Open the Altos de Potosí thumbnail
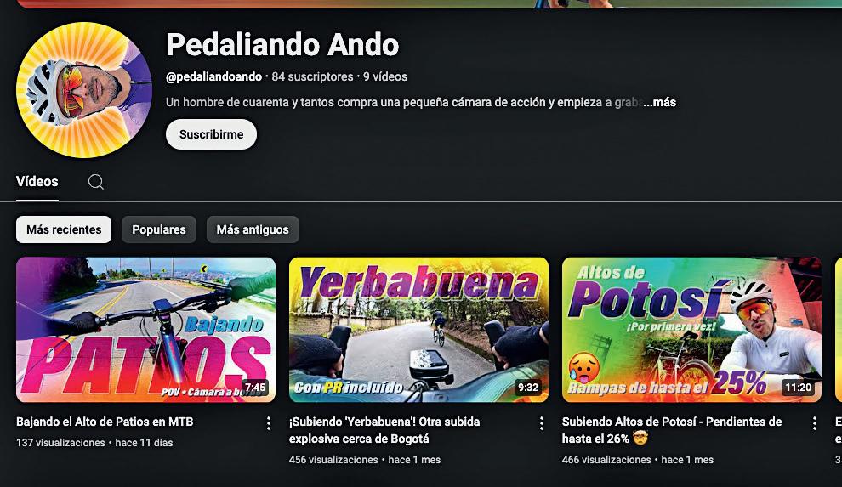 (691, 330)
